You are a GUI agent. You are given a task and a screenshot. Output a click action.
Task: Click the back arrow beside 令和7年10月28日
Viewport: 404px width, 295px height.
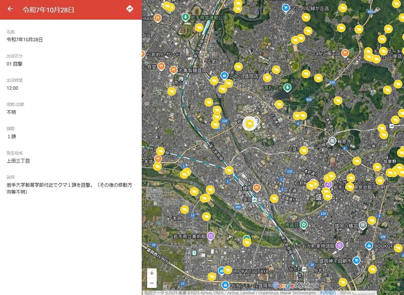point(10,9)
